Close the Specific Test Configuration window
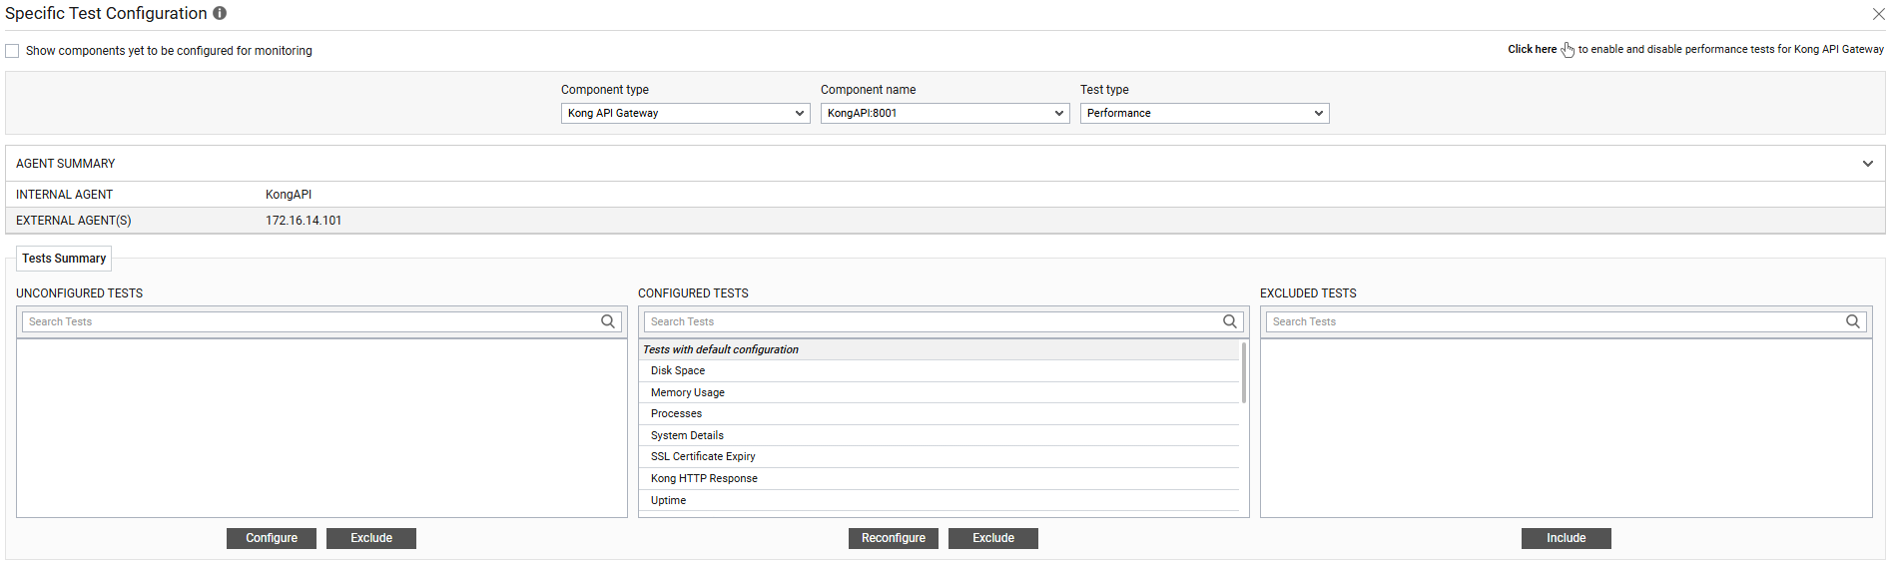1893x563 pixels. [1878, 14]
